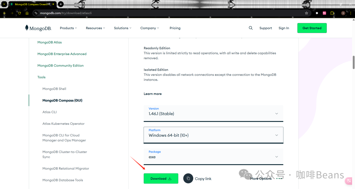The width and height of the screenshot is (355, 189).
Task: Click Sign In
Action: (284, 28)
